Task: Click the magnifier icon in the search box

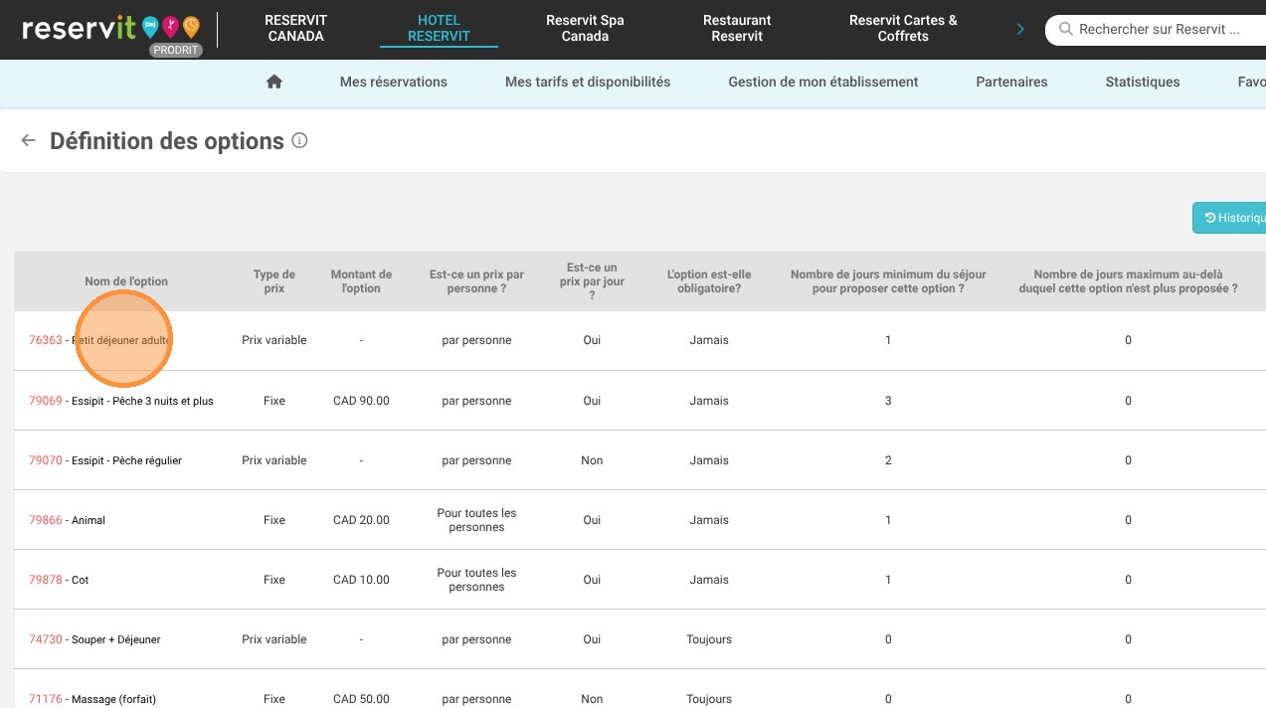Action: [x=1066, y=30]
